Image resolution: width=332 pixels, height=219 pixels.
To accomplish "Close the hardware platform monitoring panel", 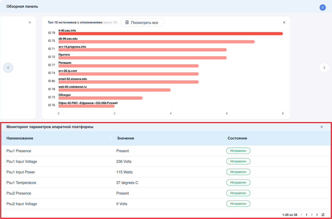I will click(321, 127).
